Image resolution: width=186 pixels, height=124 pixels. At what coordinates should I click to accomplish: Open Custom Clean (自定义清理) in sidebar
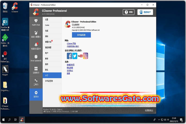point(36,34)
